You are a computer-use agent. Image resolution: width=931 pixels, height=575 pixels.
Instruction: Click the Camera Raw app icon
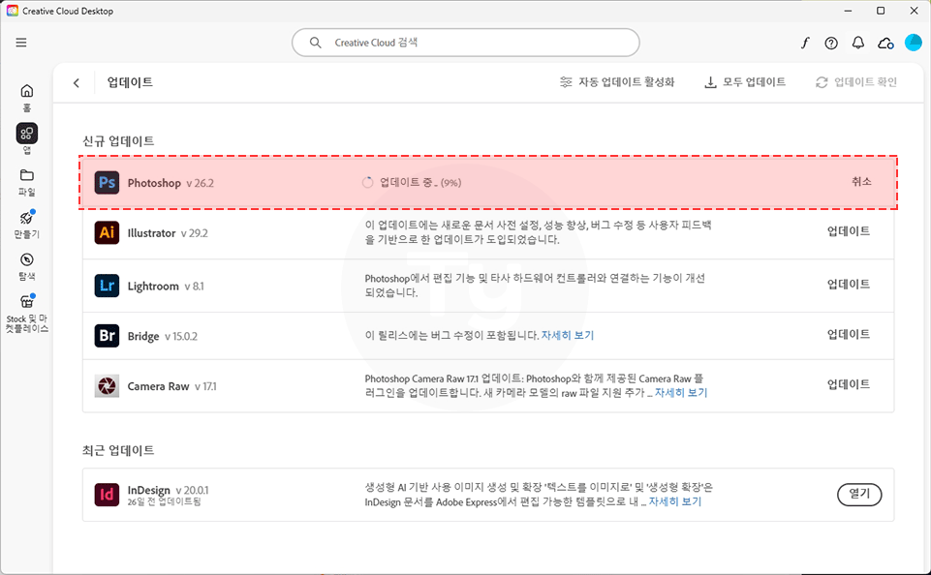tap(107, 385)
